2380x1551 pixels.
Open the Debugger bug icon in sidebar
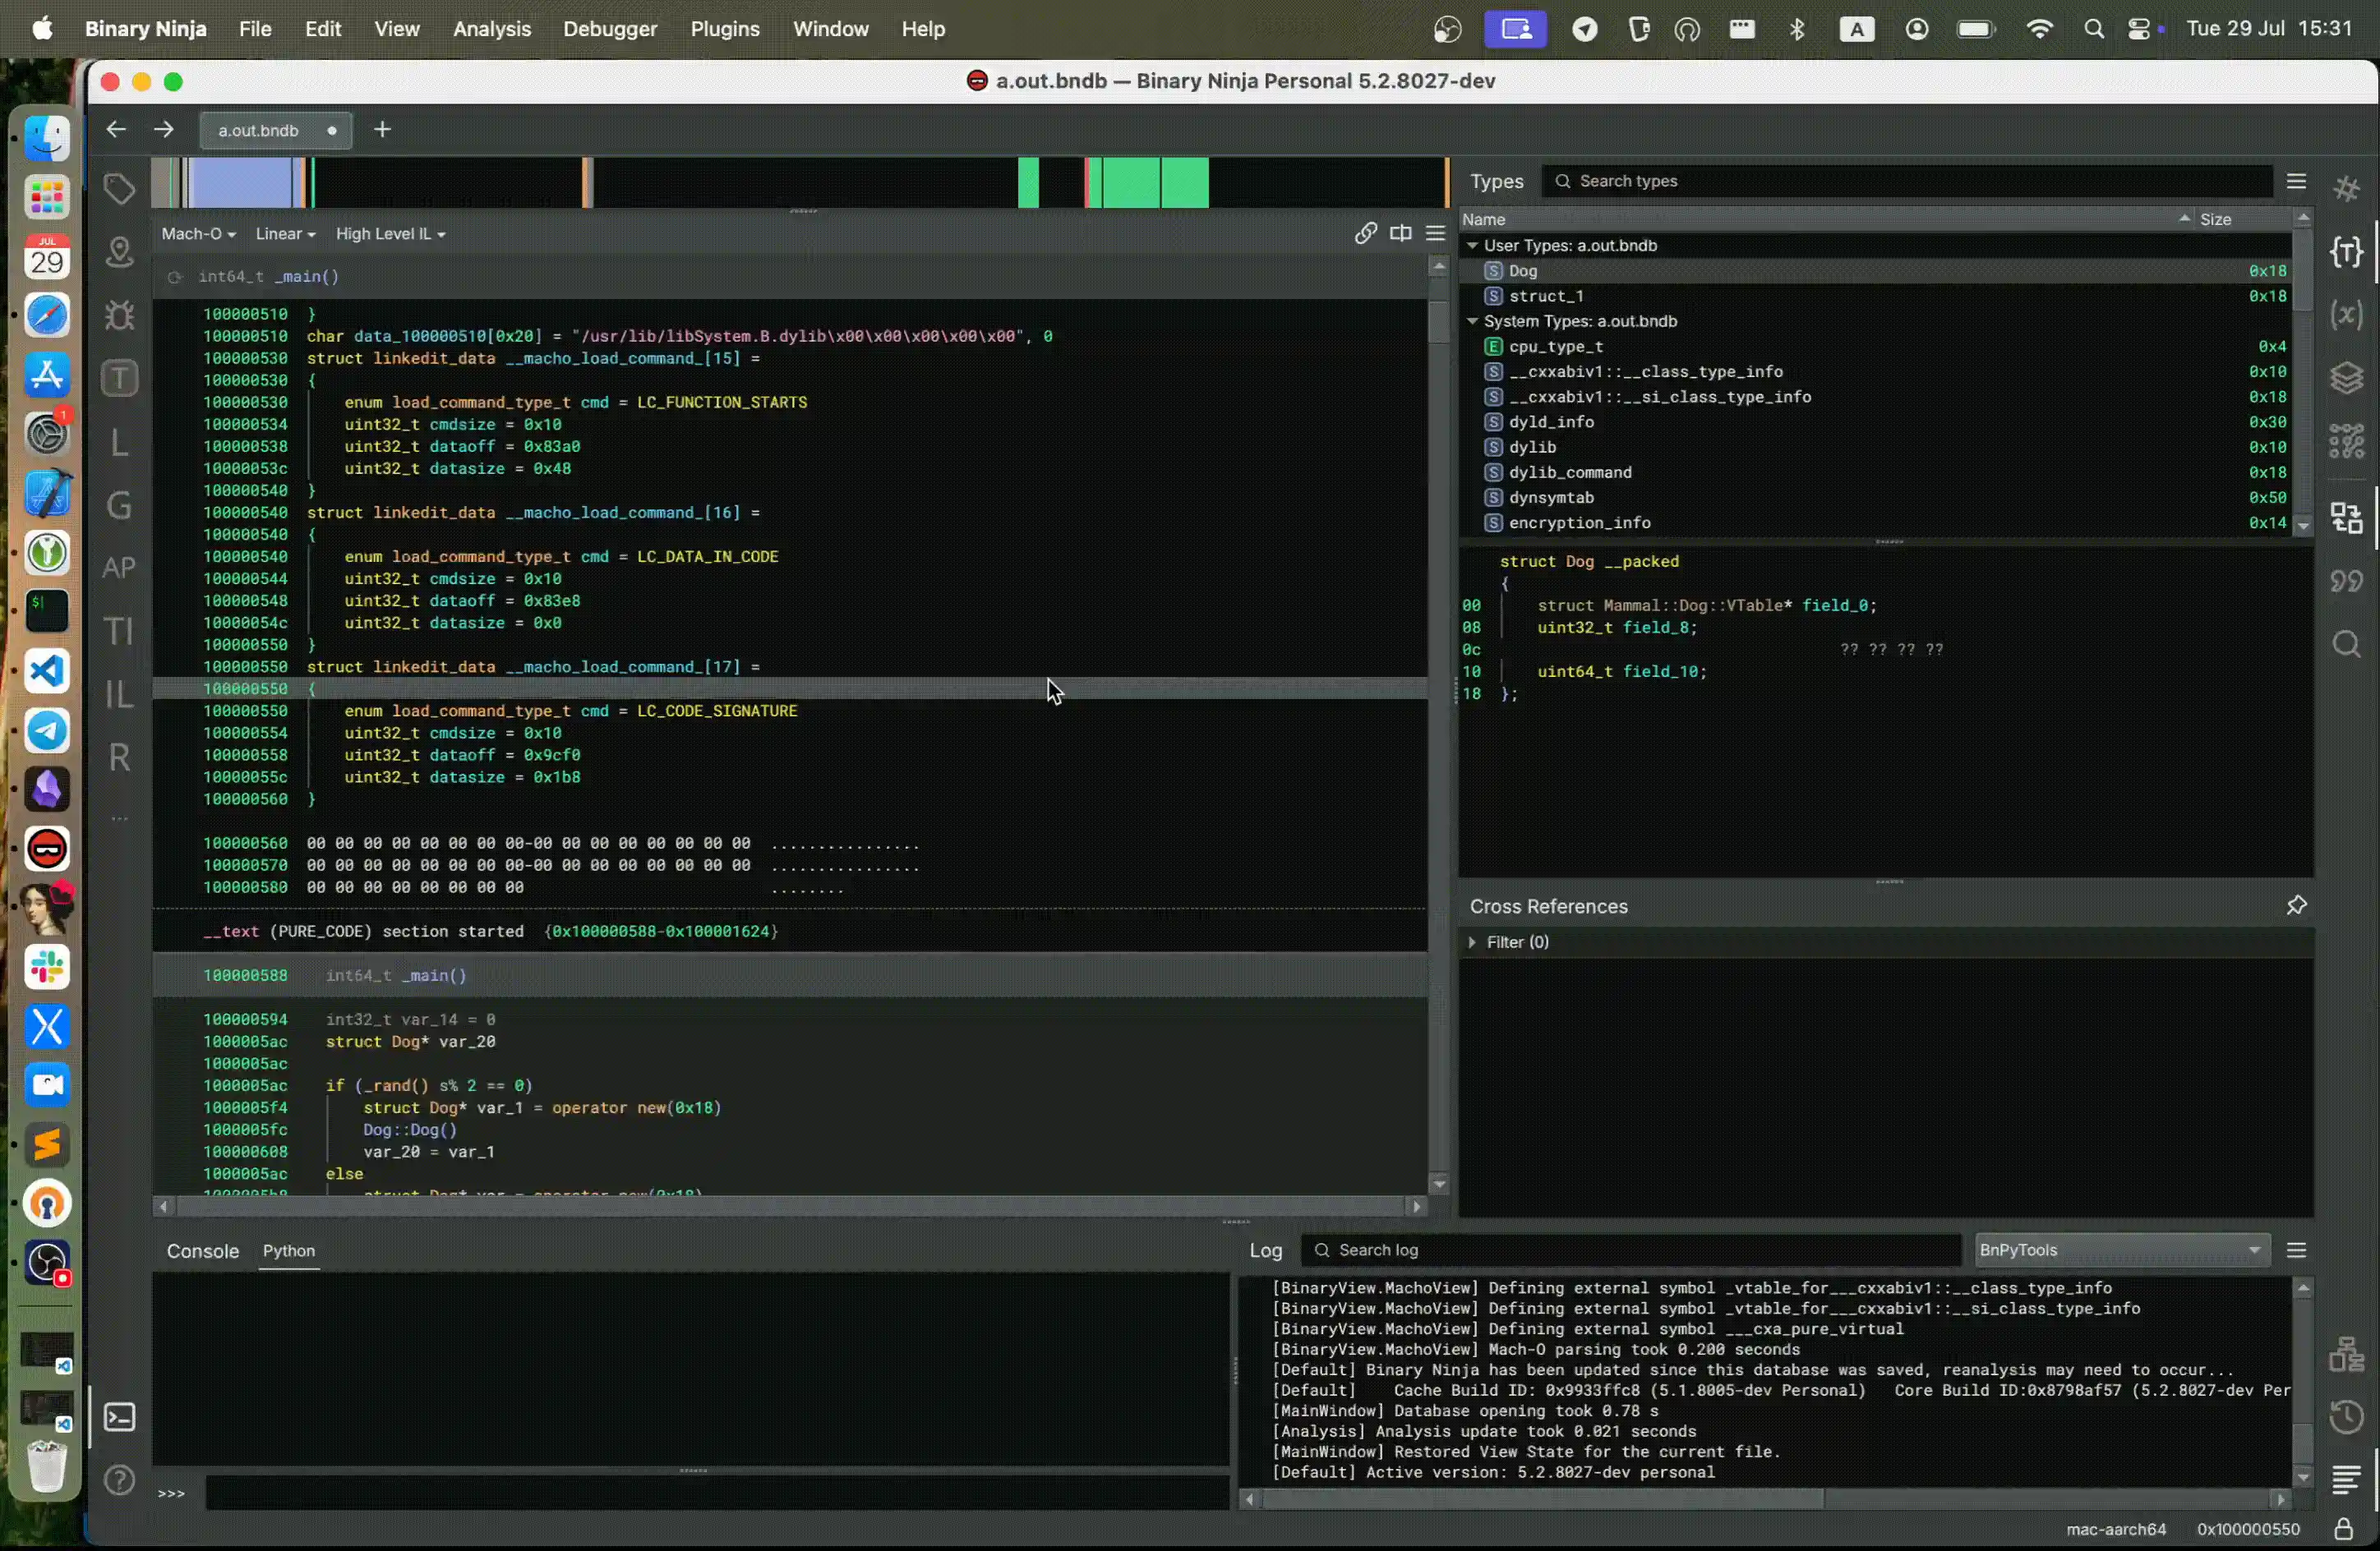(x=119, y=315)
